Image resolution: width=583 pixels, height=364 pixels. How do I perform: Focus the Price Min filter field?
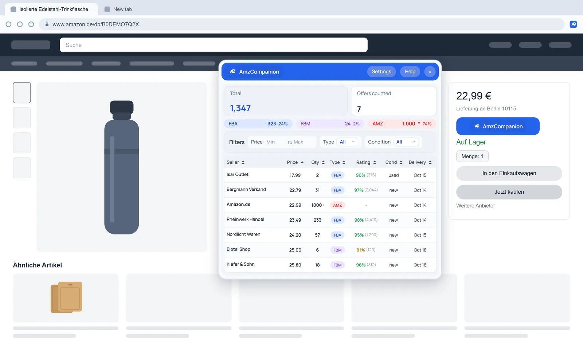click(274, 142)
